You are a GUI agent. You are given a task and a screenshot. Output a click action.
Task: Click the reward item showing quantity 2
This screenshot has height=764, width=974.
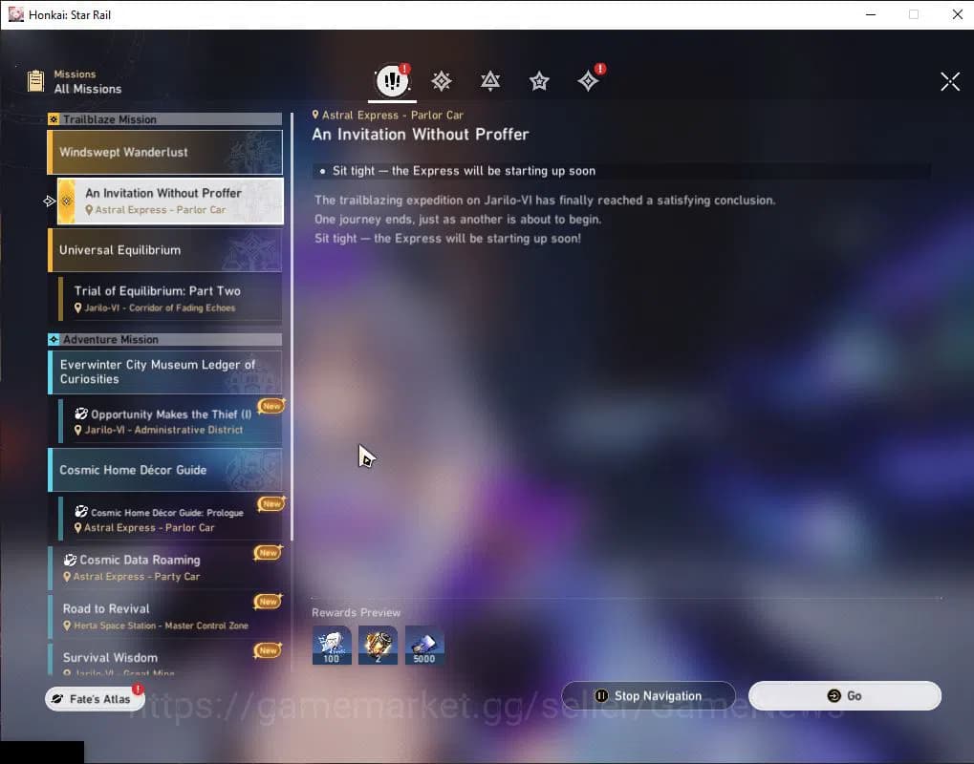(378, 646)
